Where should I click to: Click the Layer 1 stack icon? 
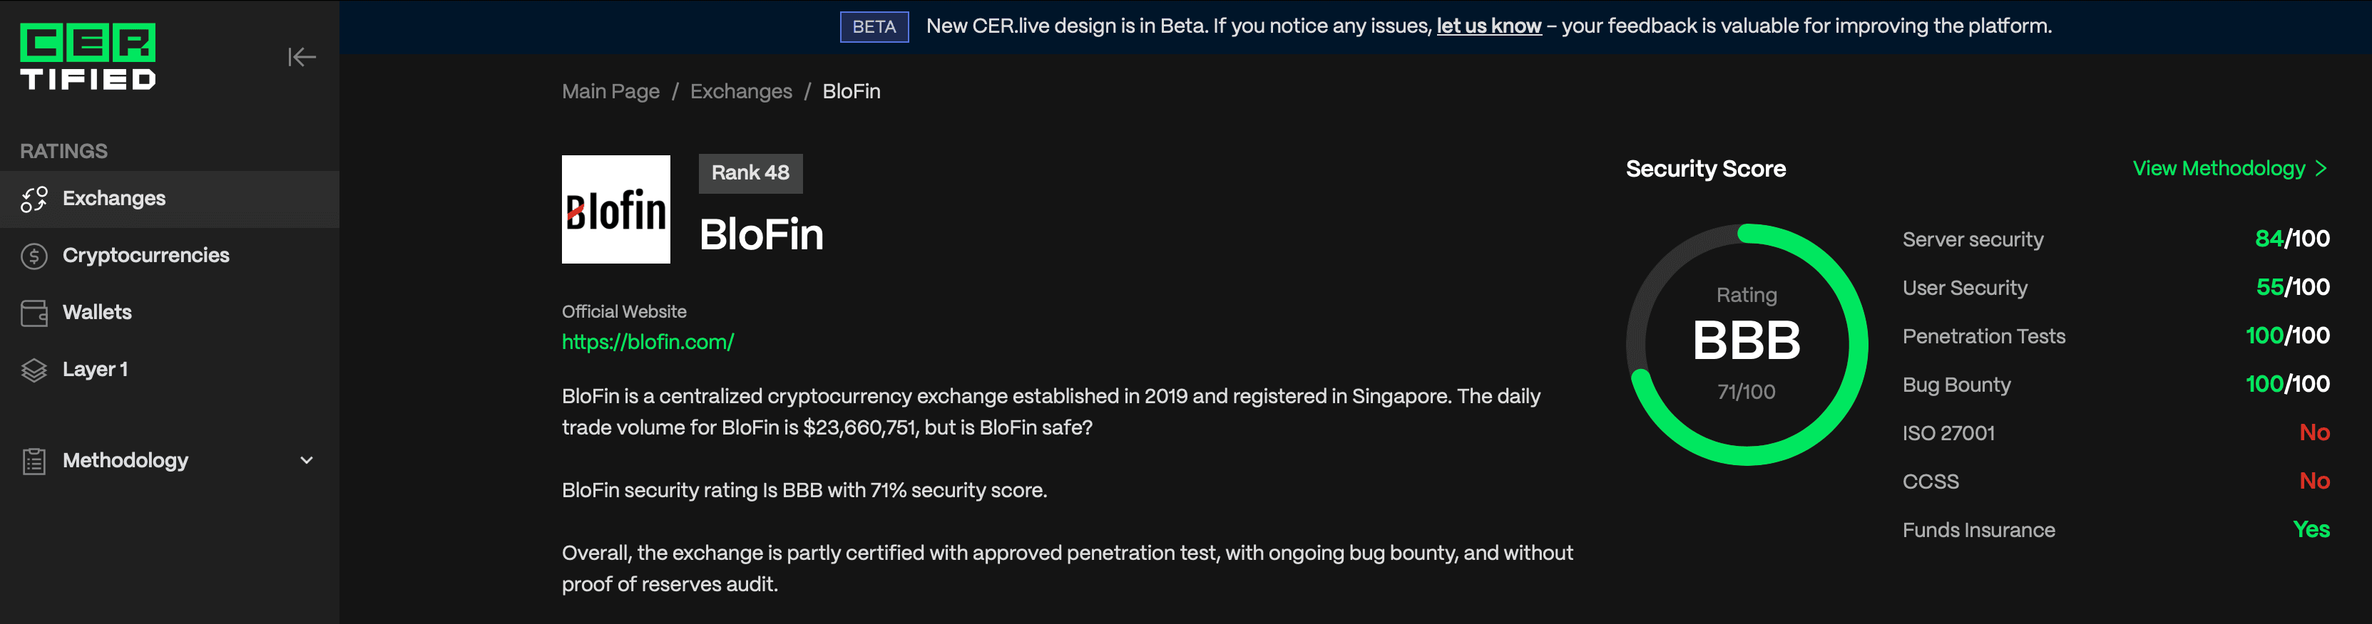tap(34, 370)
